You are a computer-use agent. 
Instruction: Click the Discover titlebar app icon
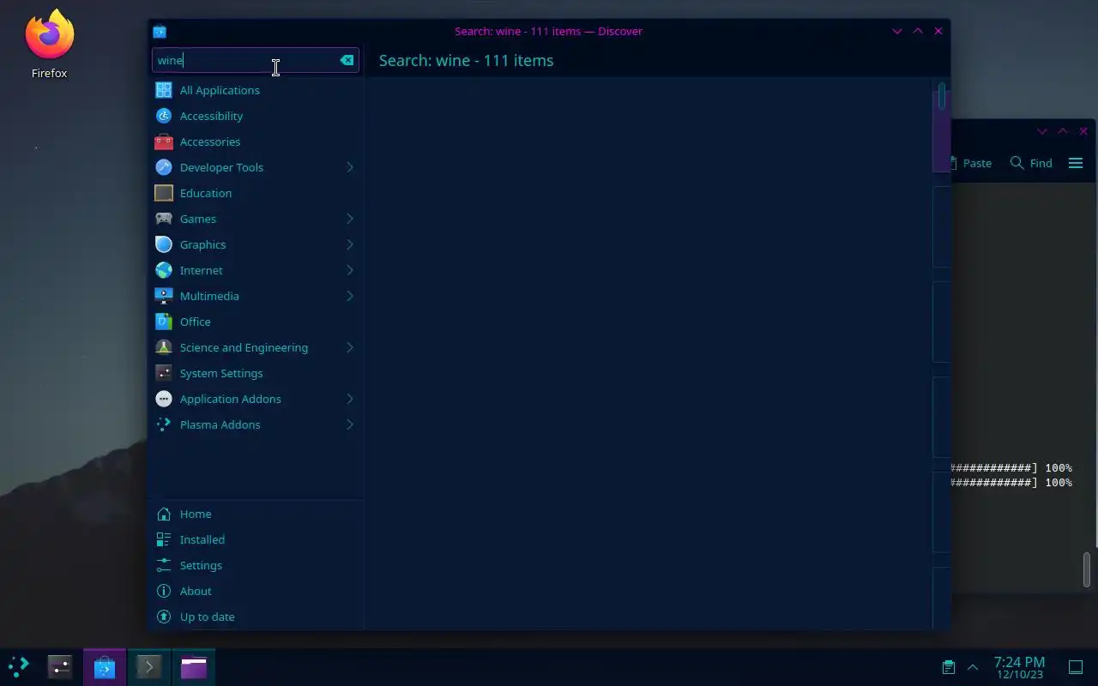tap(160, 31)
